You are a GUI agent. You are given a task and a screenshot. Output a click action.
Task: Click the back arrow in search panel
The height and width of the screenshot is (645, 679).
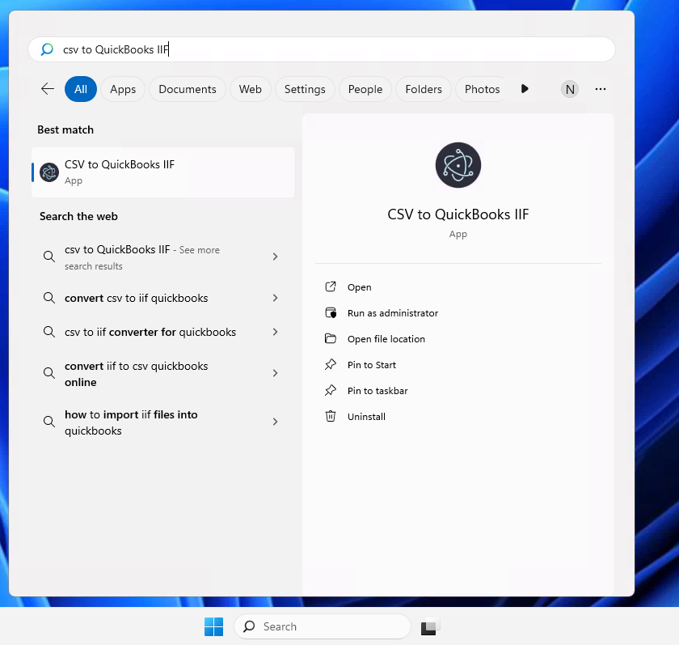(48, 89)
